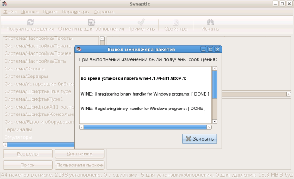Screen dimensions: 294x179
Task: Click the 'WINE: Registering binary handler' output line
Action: point(143,109)
